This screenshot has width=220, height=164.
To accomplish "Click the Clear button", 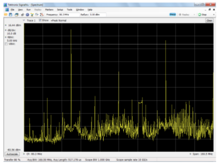I will click(x=209, y=21).
